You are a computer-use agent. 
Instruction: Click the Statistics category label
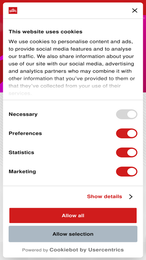tap(21, 152)
